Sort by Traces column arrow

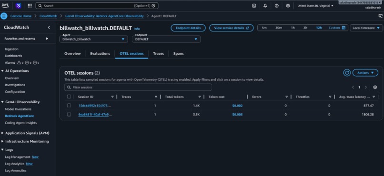156,97
